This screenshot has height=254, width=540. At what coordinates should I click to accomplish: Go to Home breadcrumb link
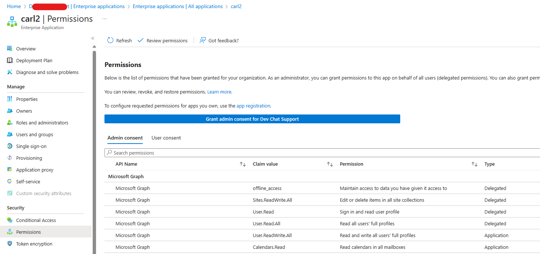coord(14,6)
